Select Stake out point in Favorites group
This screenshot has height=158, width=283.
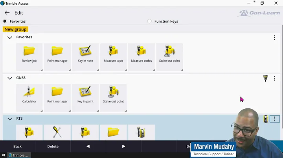(169, 57)
